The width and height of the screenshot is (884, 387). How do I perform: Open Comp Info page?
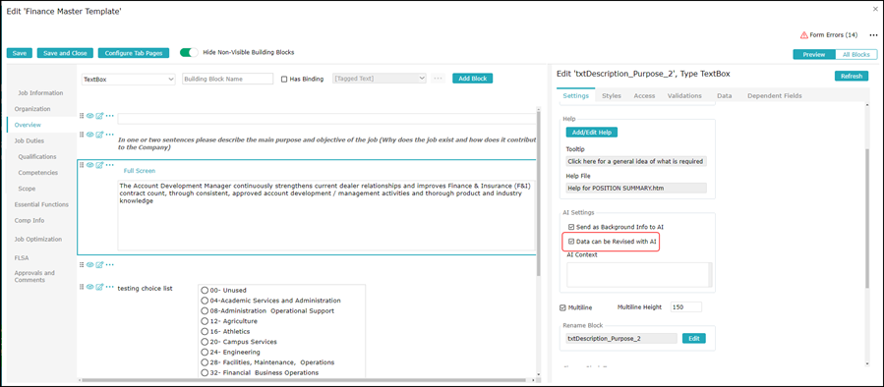[29, 220]
